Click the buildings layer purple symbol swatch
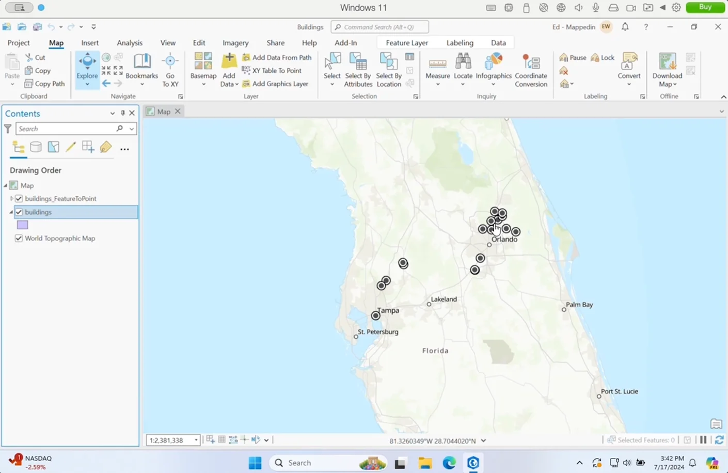The height and width of the screenshot is (473, 728). tap(23, 225)
